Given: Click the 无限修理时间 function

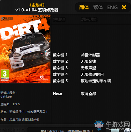Looking at the screenshot, I should tap(92, 74).
